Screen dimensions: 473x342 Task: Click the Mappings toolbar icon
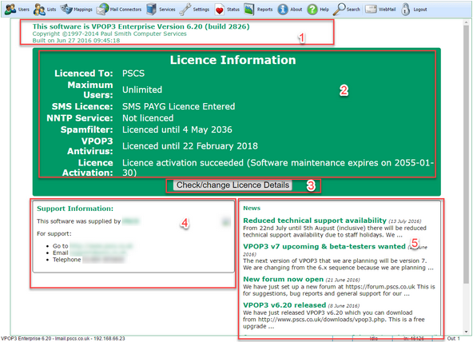tap(66, 9)
